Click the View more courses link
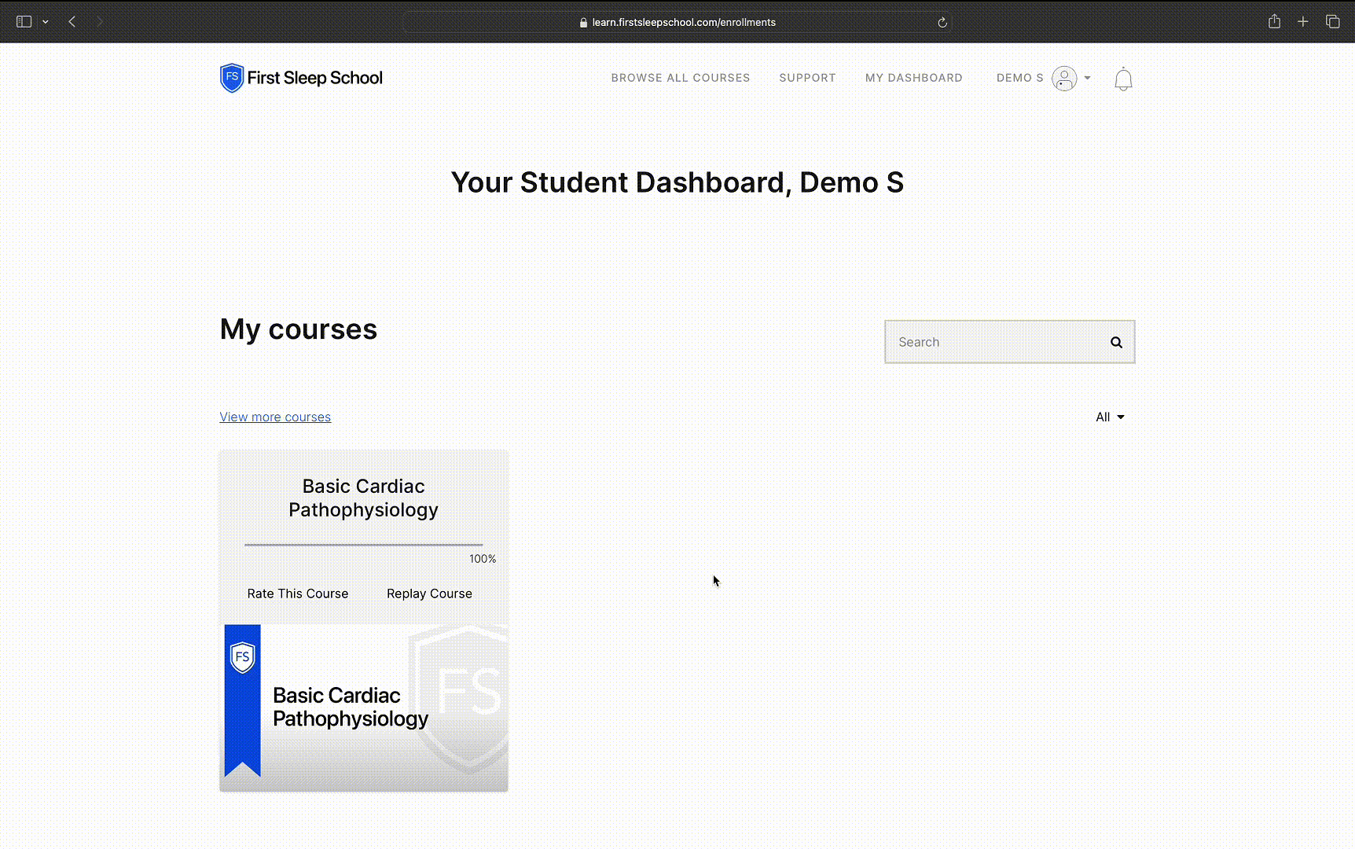This screenshot has height=849, width=1355. (x=274, y=417)
